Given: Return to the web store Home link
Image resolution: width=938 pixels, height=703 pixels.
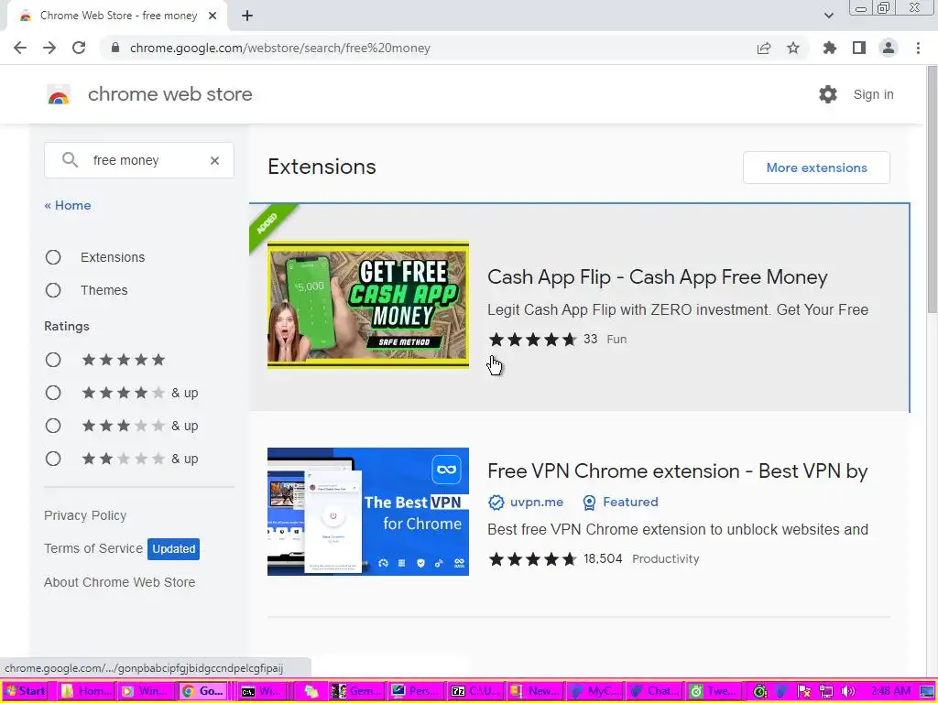Looking at the screenshot, I should coord(68,206).
